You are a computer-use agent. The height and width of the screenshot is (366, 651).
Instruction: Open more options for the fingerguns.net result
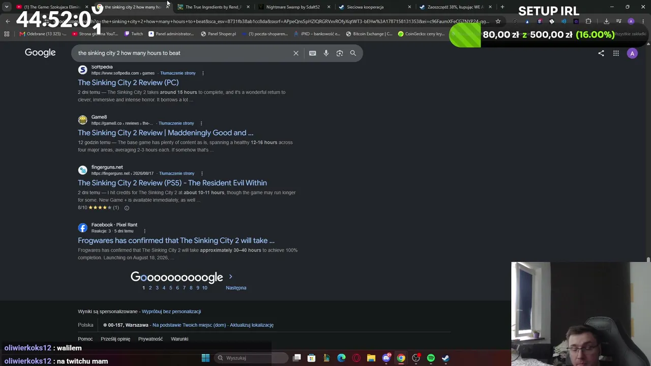point(202,173)
